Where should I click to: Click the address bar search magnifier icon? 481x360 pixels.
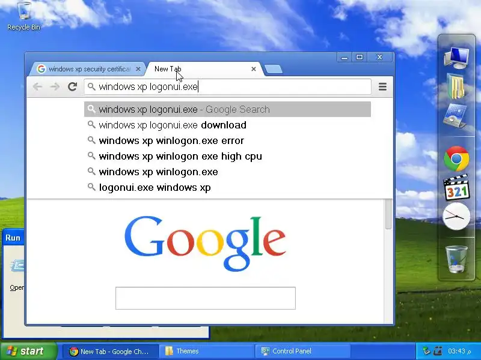(91, 86)
